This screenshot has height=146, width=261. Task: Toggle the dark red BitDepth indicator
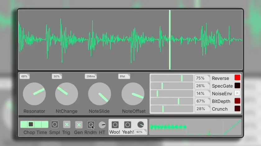[237, 101]
